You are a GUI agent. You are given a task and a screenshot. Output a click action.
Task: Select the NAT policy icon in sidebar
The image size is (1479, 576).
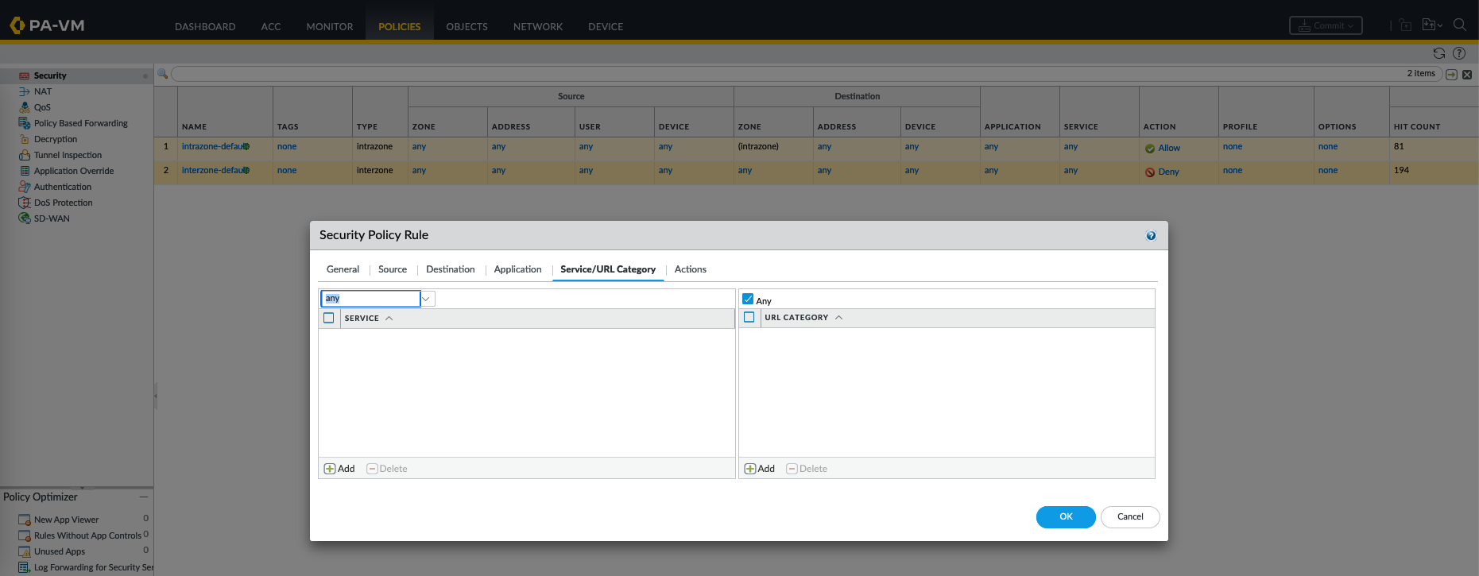point(25,91)
